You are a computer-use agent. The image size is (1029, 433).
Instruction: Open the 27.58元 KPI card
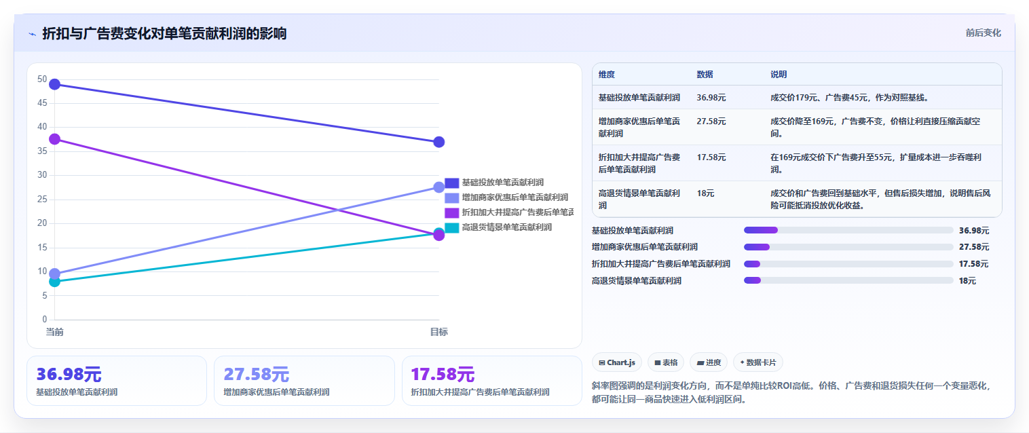(x=304, y=381)
